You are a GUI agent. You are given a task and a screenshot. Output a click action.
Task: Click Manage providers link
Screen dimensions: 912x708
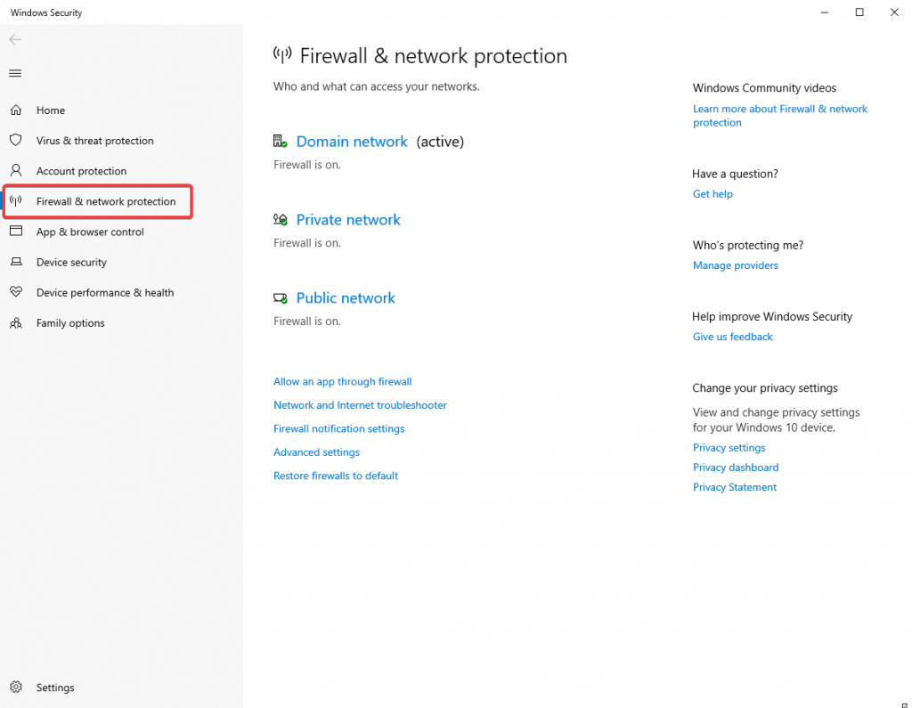pyautogui.click(x=735, y=265)
